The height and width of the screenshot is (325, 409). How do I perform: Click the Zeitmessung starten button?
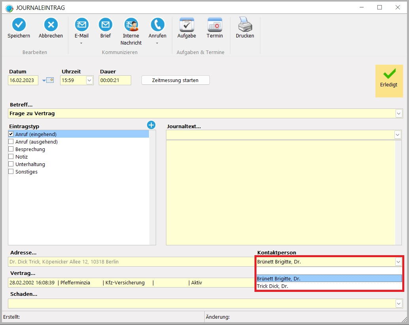pos(175,80)
